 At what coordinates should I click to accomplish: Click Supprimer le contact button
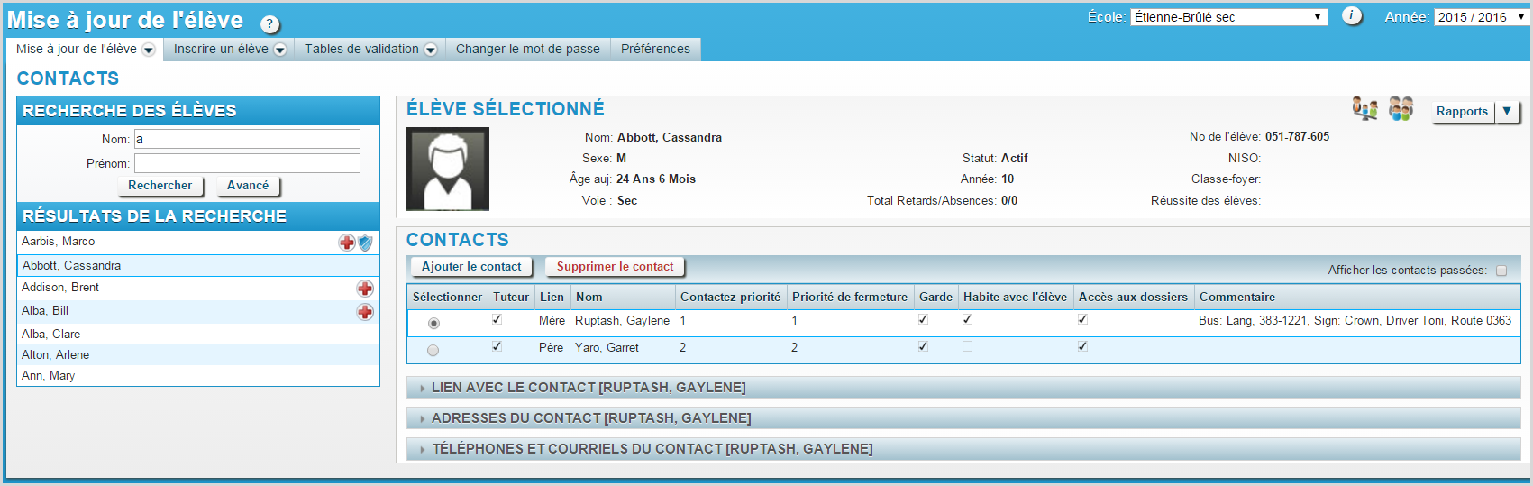pyautogui.click(x=615, y=267)
